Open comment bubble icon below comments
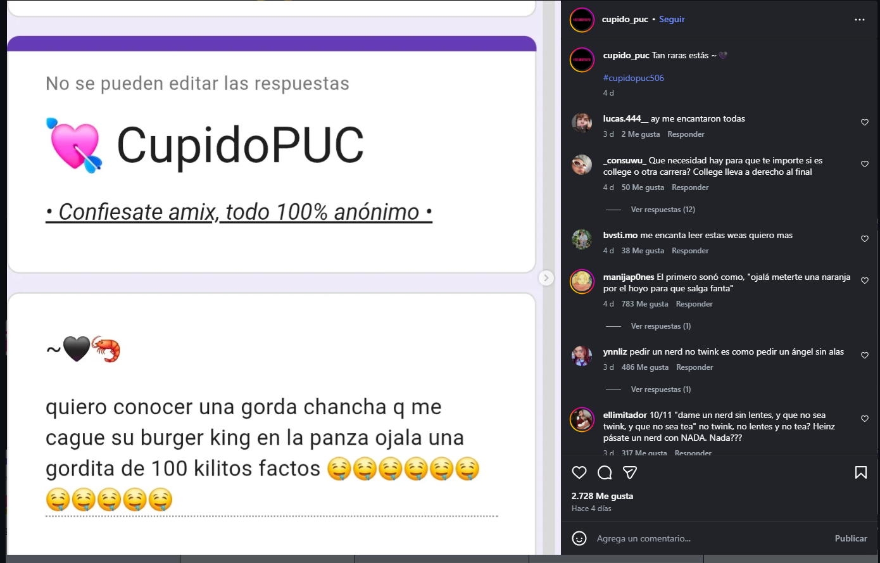 click(x=605, y=472)
